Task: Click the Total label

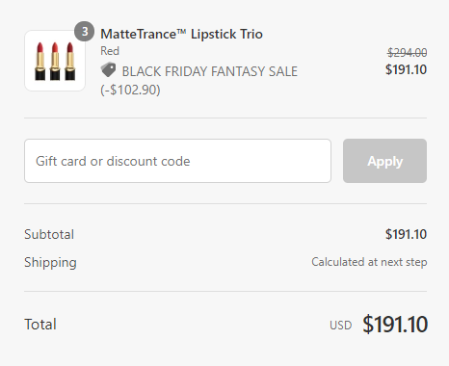Action: 40,325
